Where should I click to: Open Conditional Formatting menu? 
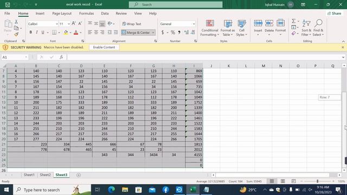point(210,28)
